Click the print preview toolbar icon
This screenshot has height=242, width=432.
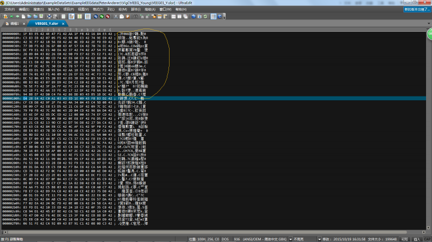[x=55, y=17]
